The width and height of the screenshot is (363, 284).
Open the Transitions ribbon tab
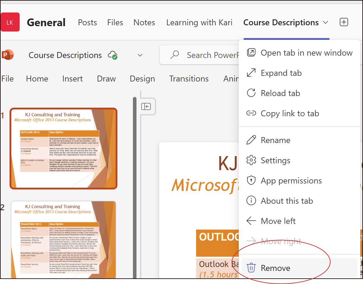[189, 79]
